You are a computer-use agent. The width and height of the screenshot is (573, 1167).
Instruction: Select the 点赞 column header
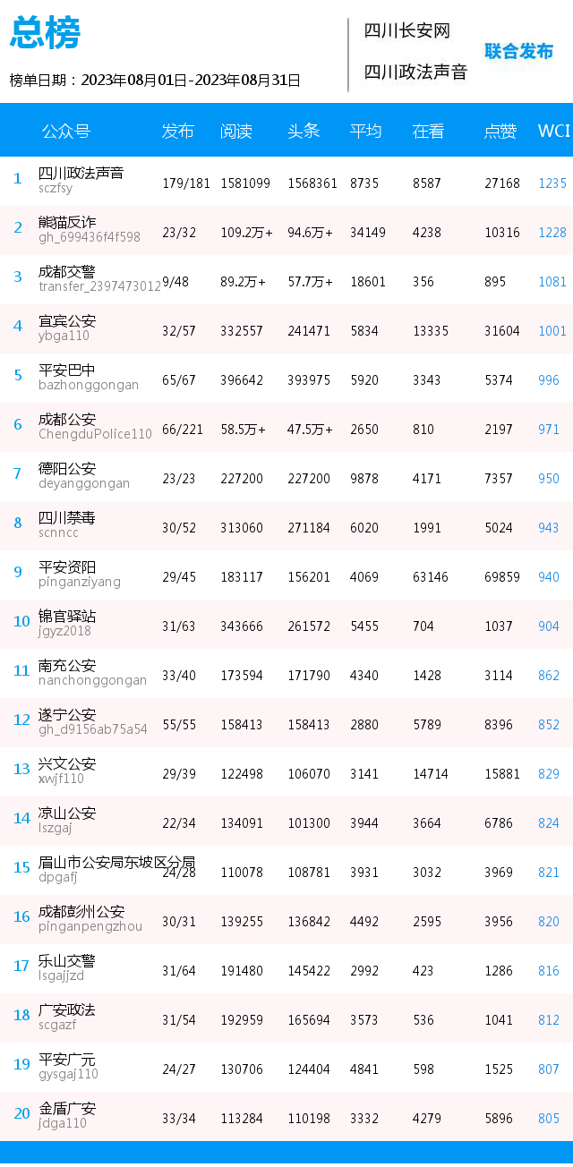500,131
